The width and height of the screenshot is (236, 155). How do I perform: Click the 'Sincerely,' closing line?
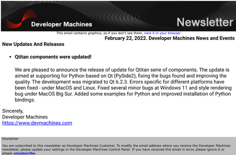click(x=13, y=111)
